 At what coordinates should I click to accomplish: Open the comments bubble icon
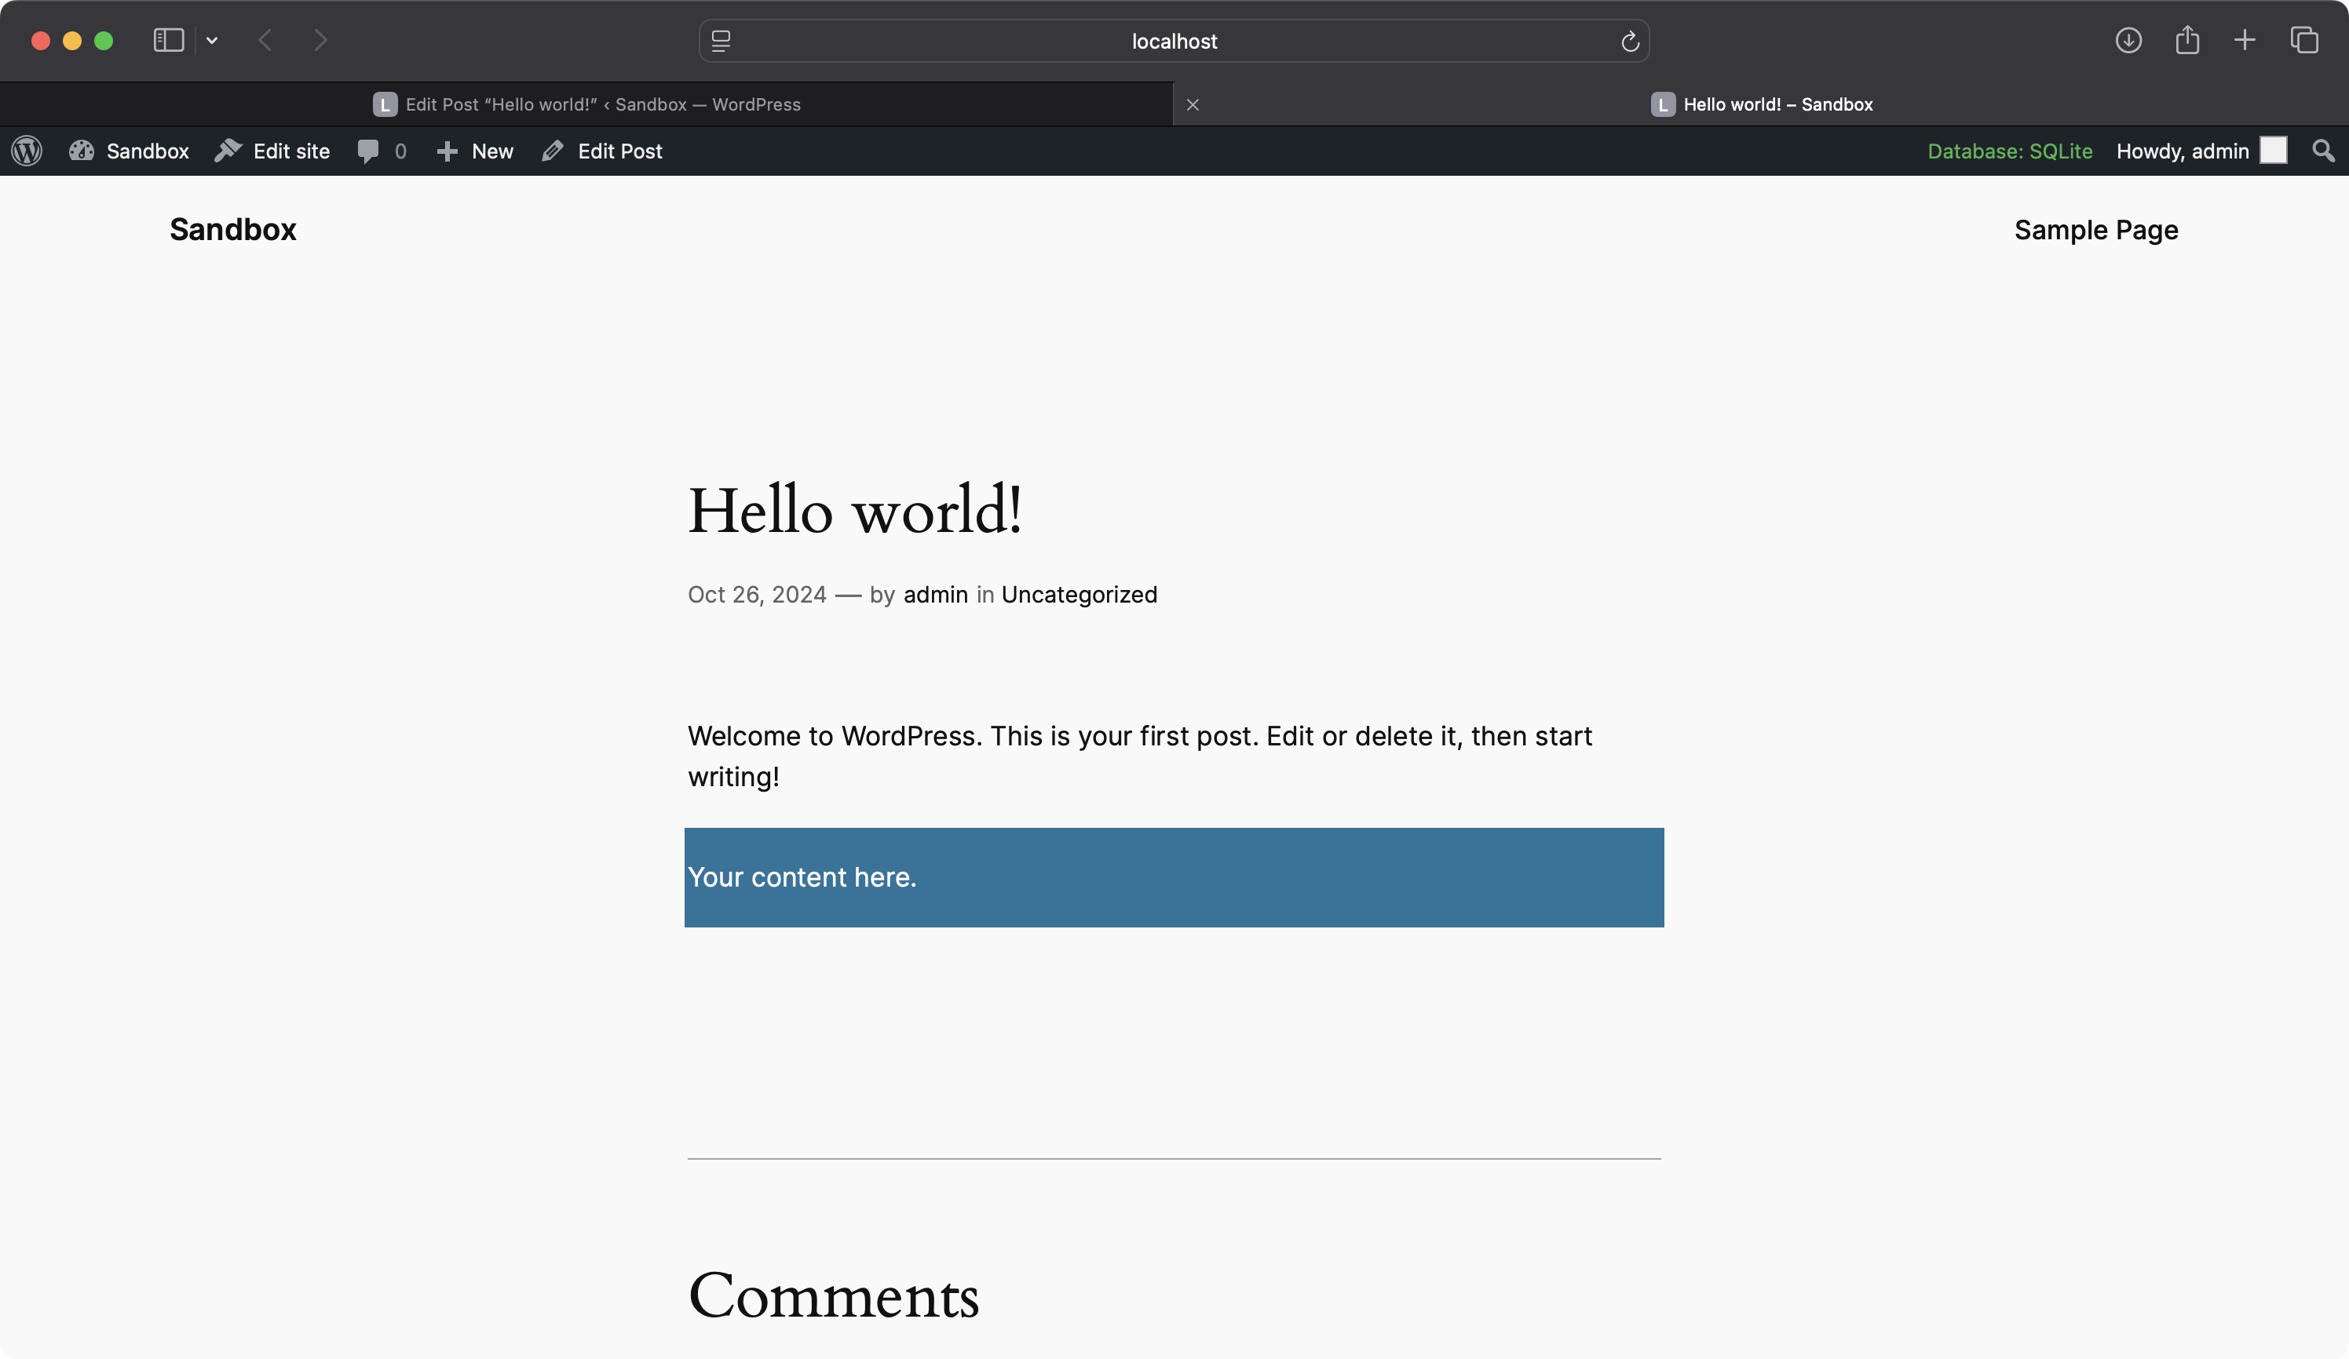pos(368,151)
